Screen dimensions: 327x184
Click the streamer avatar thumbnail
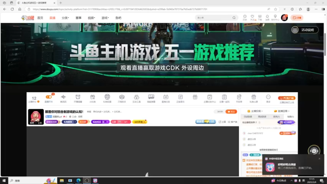(x=36, y=117)
